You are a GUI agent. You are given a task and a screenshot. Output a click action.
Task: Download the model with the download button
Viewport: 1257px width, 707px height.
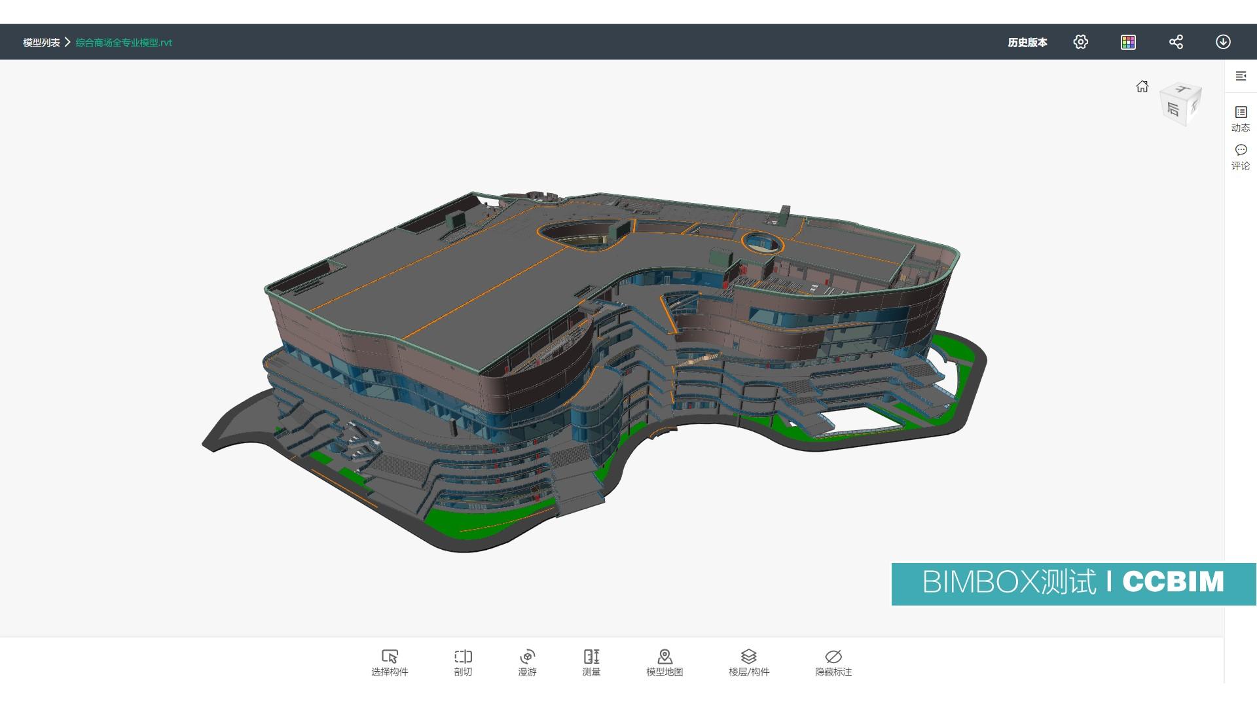coord(1222,41)
